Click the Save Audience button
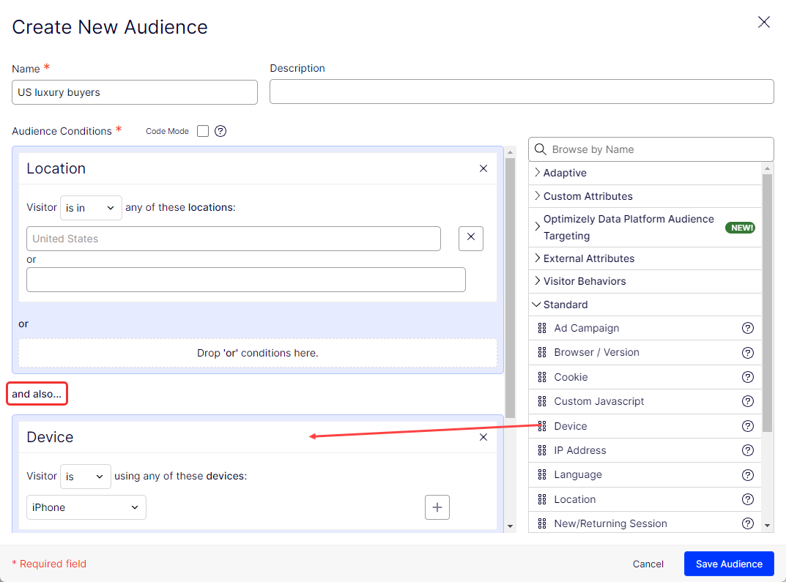Screen dimensions: 786x582 [729, 564]
